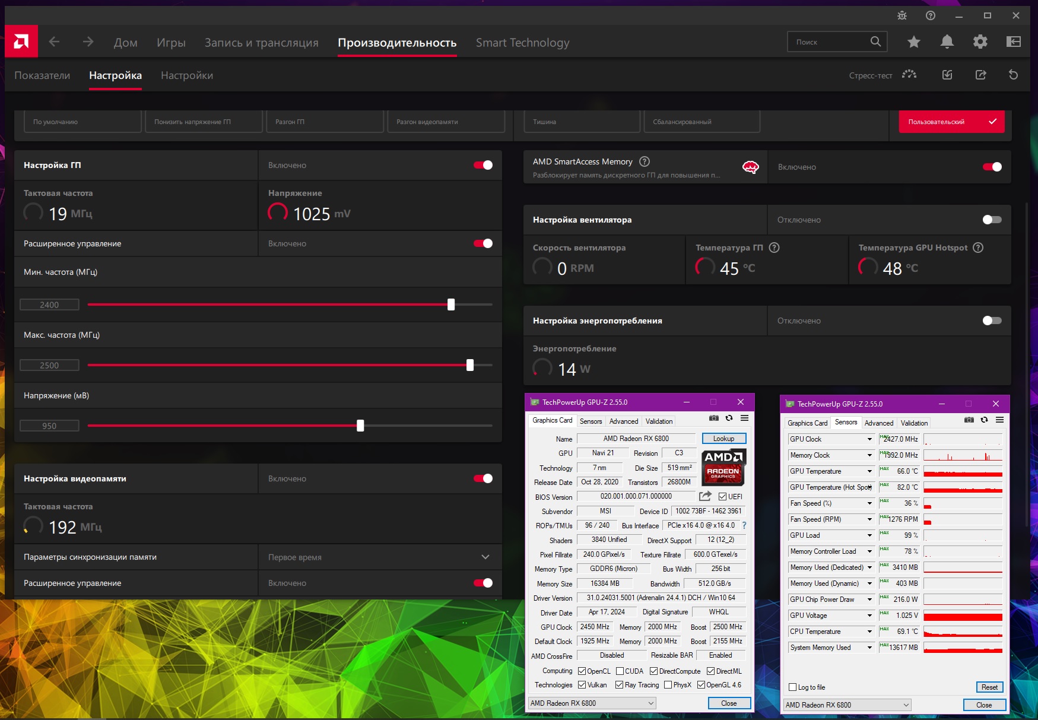1038x720 pixels.
Task: Switch to Настройки sub-tab
Action: tap(187, 75)
